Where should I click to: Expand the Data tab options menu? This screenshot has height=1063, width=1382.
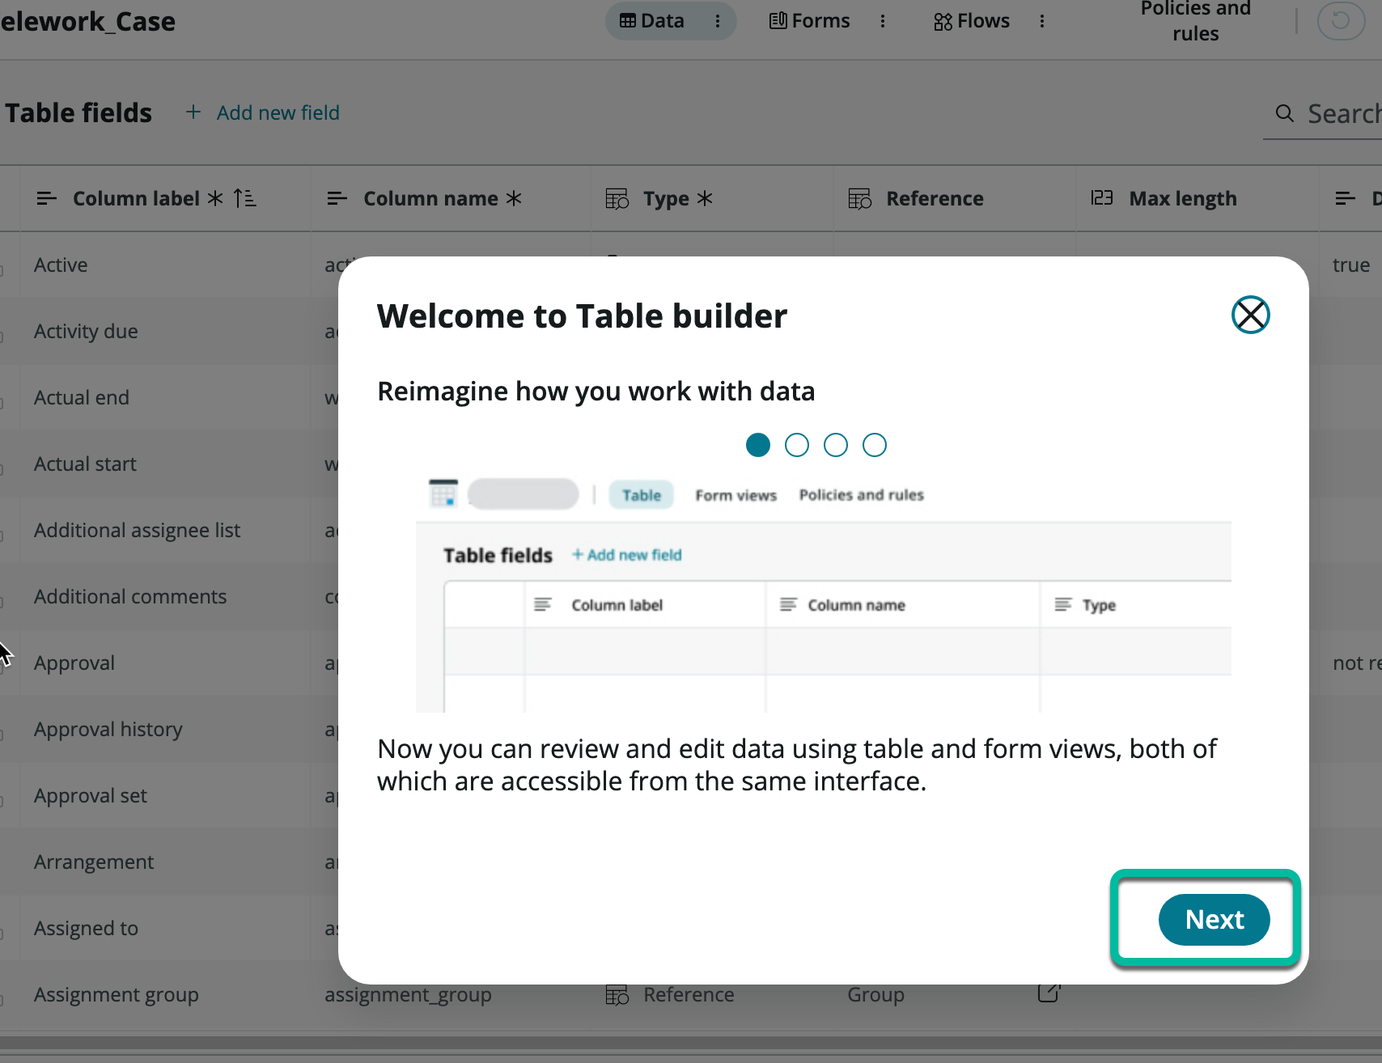tap(718, 21)
